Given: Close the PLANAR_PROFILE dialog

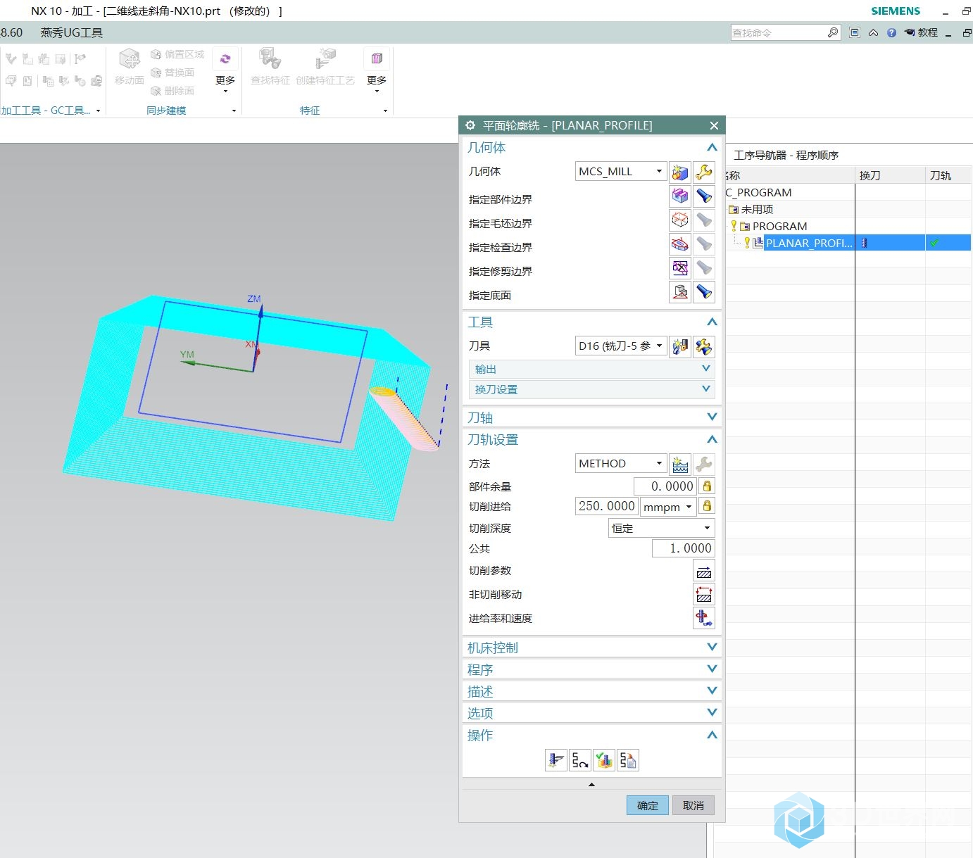Looking at the screenshot, I should click(x=714, y=125).
